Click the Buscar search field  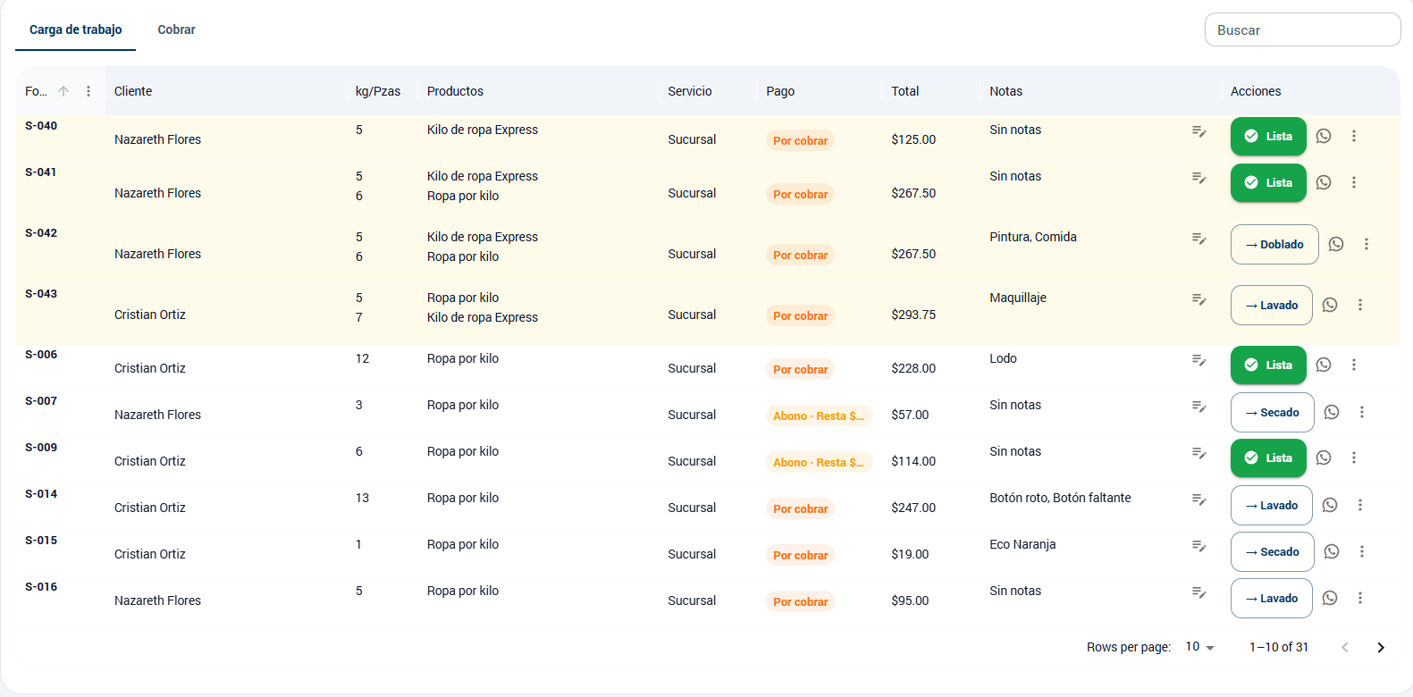click(x=1301, y=29)
